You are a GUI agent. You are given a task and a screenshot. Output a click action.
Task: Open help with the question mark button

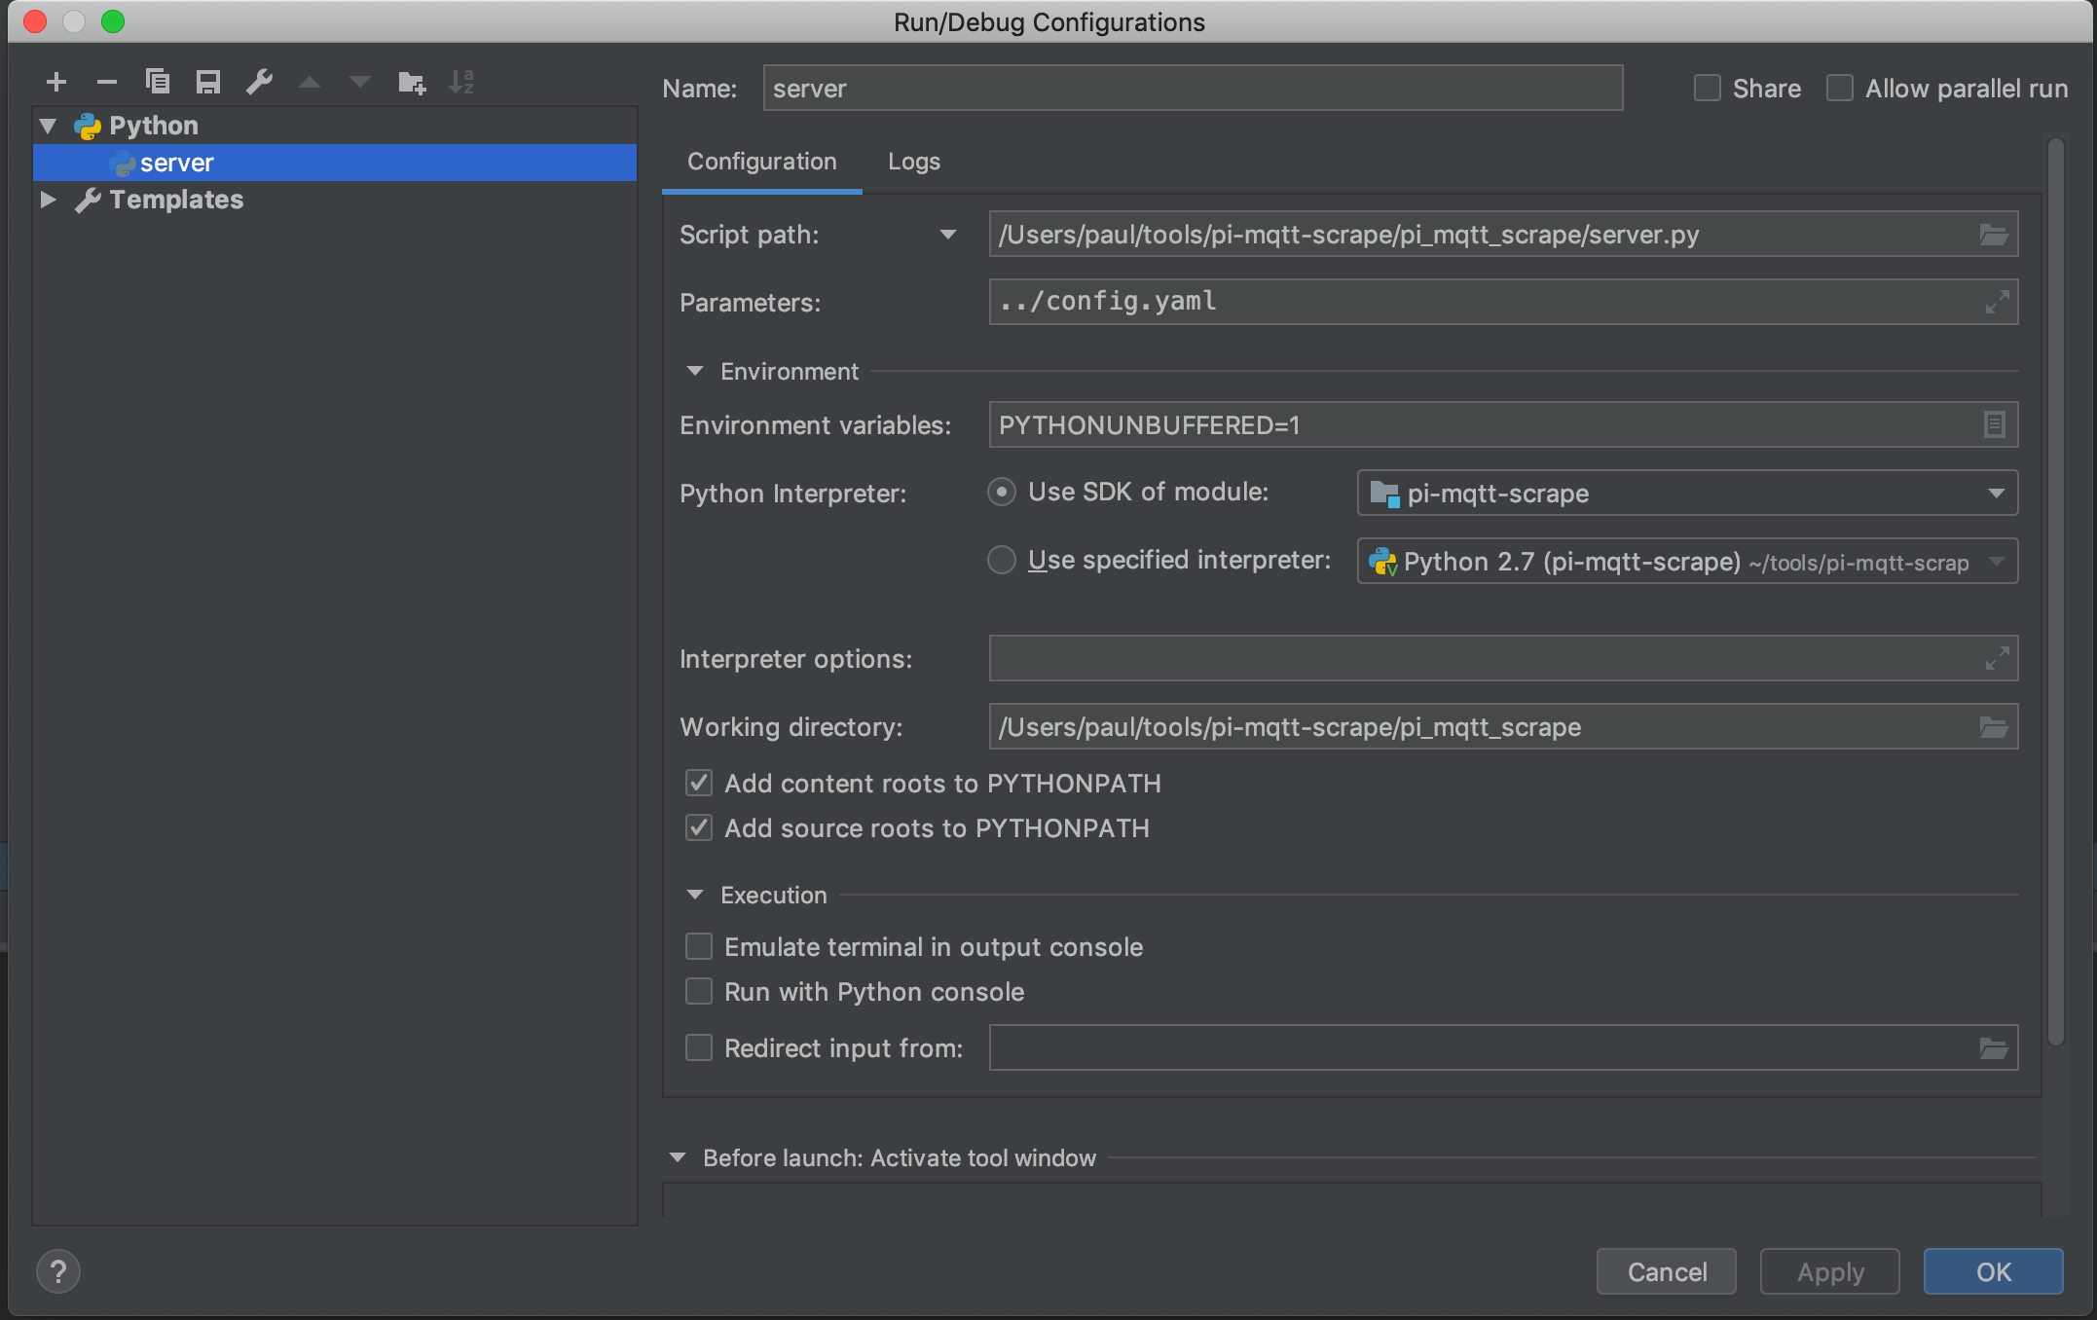coord(58,1271)
